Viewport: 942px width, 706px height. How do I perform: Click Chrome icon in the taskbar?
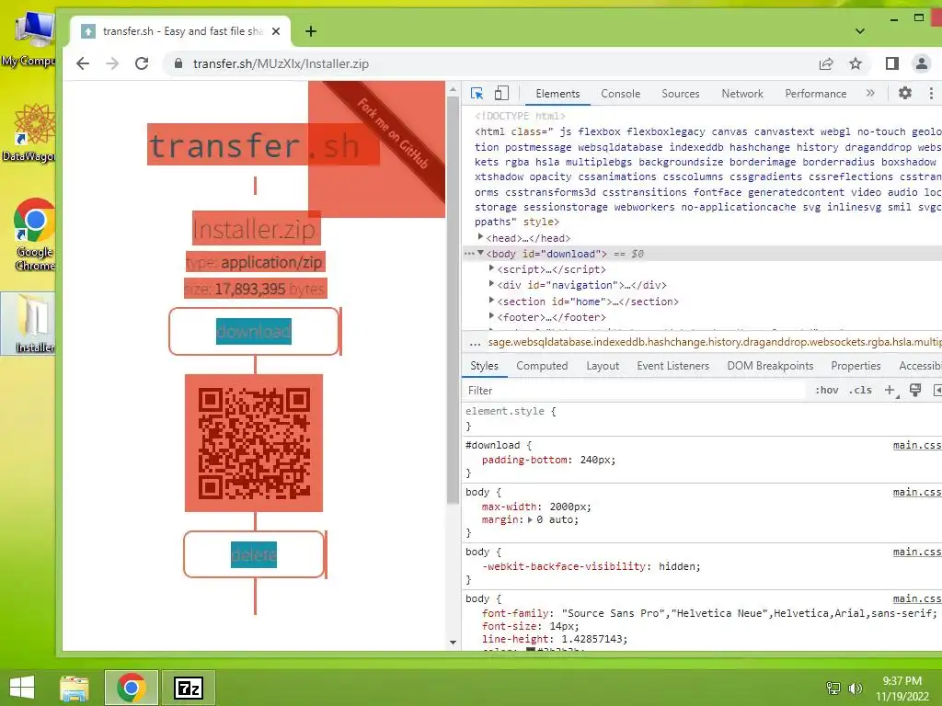pos(132,688)
